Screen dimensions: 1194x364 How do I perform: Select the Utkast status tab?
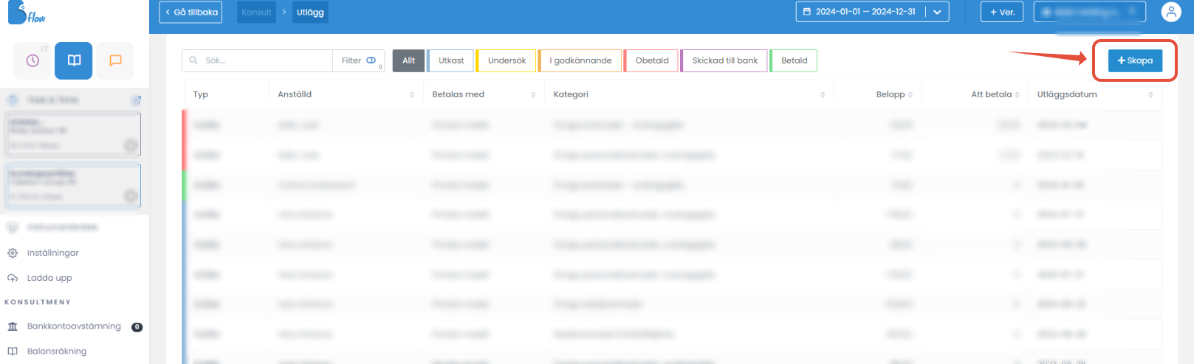pos(451,60)
